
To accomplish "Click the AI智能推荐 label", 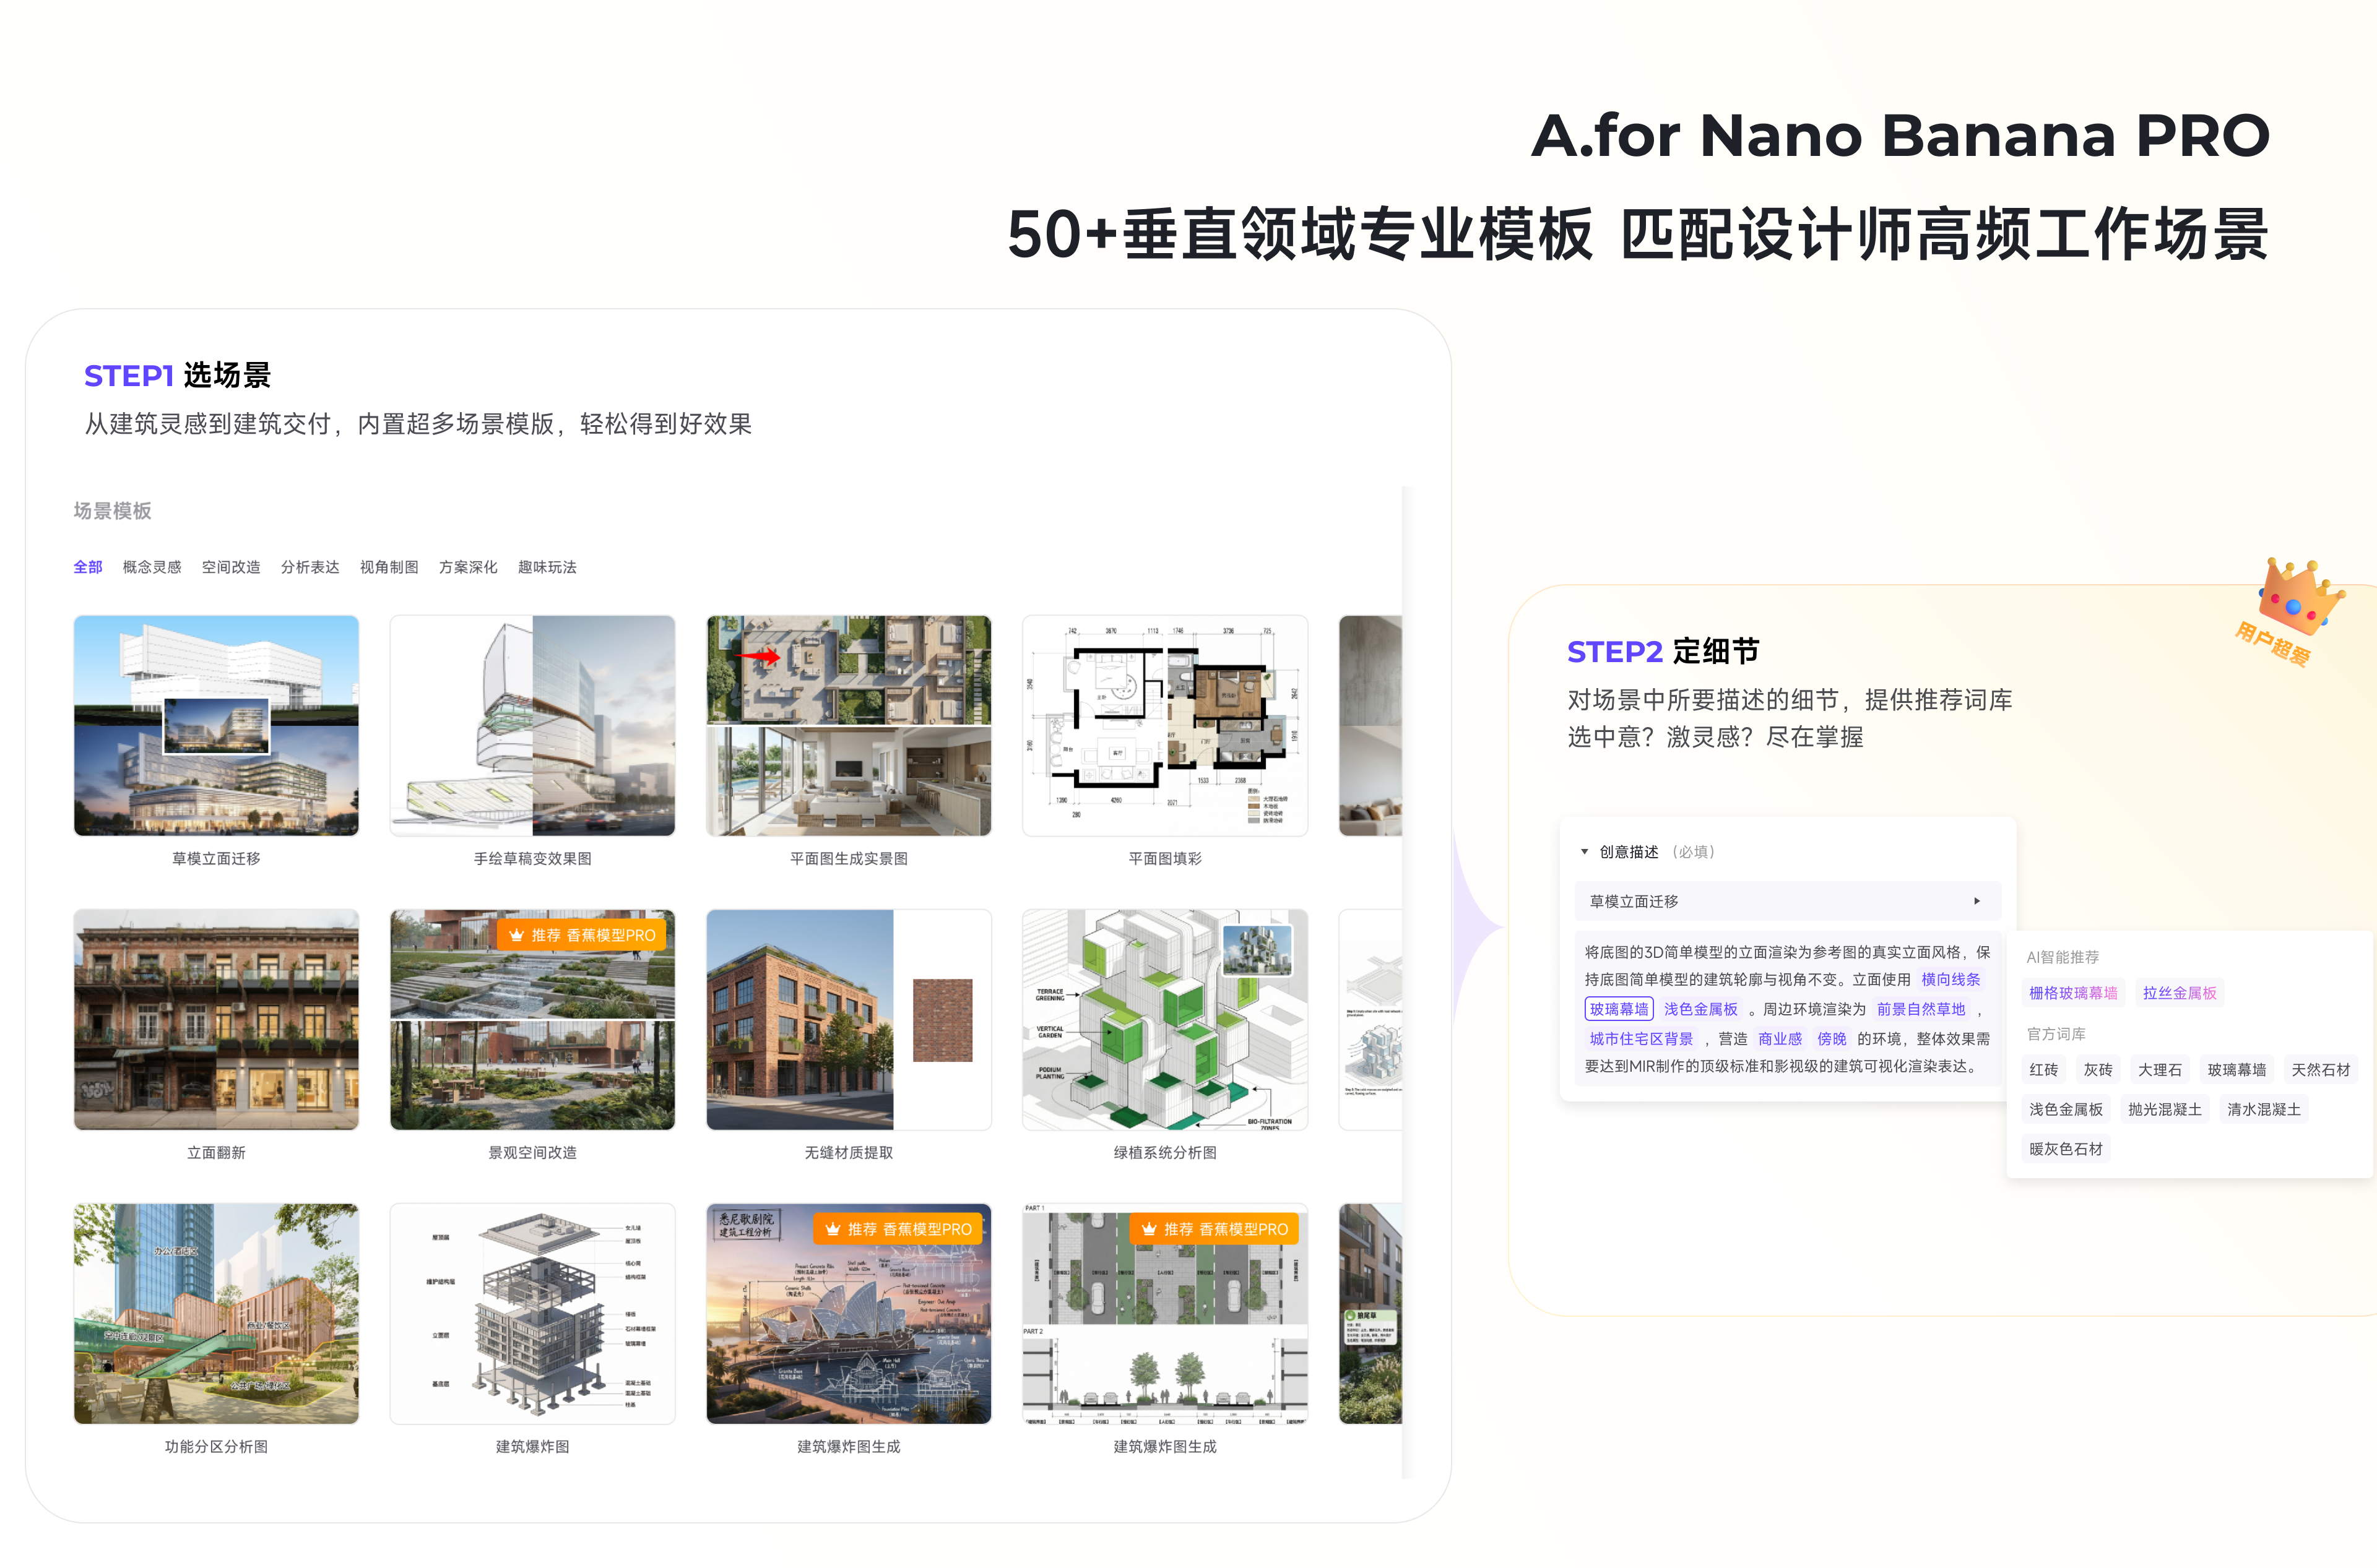I will [x=2063, y=957].
